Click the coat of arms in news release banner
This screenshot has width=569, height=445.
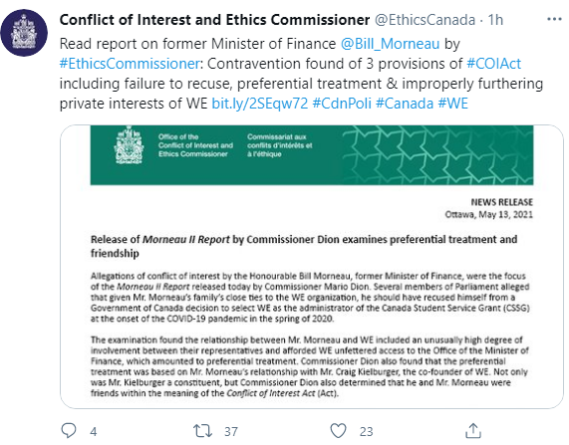[x=129, y=145]
